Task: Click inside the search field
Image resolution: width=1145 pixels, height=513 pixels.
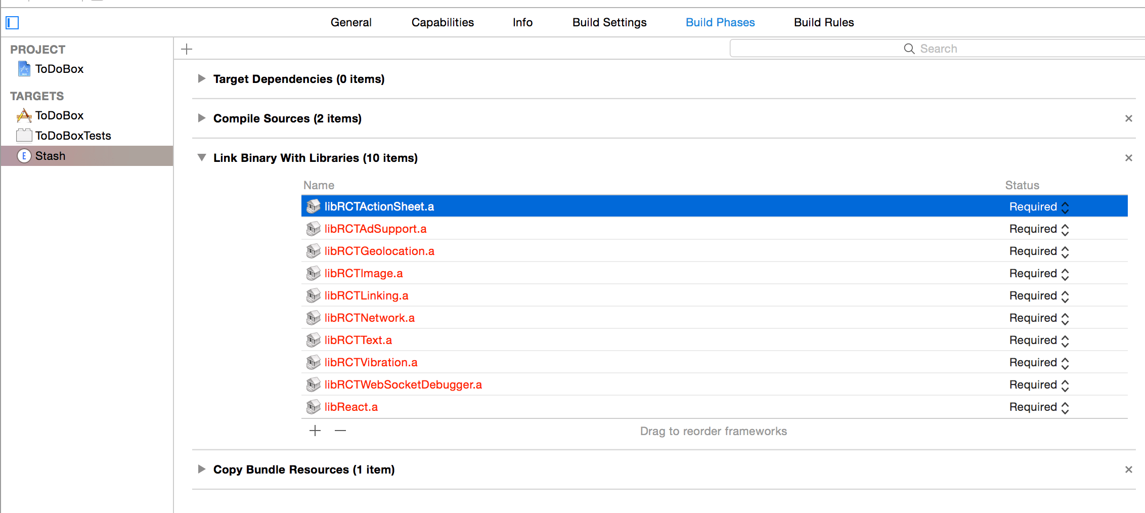Action: point(986,48)
